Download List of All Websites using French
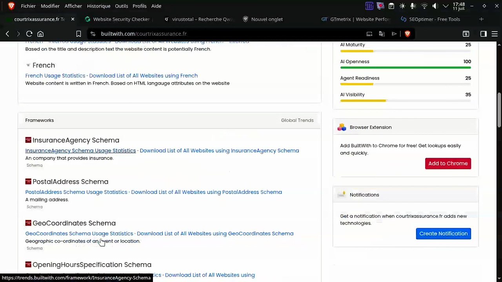The height and width of the screenshot is (282, 502). pos(143,76)
